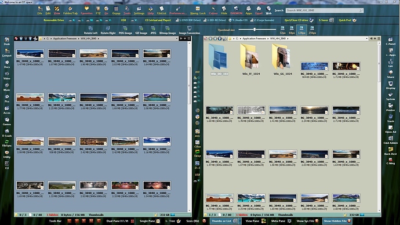Viewport: 400px width, 225px height.
Task: Open the D-Loads sidebar folder
Action: click(x=6, y=133)
